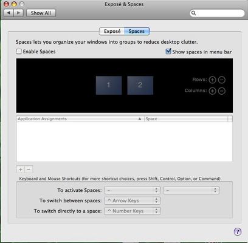Add an application assignment with the plus button
Image resolution: width=248 pixels, height=243 pixels.
(21, 169)
